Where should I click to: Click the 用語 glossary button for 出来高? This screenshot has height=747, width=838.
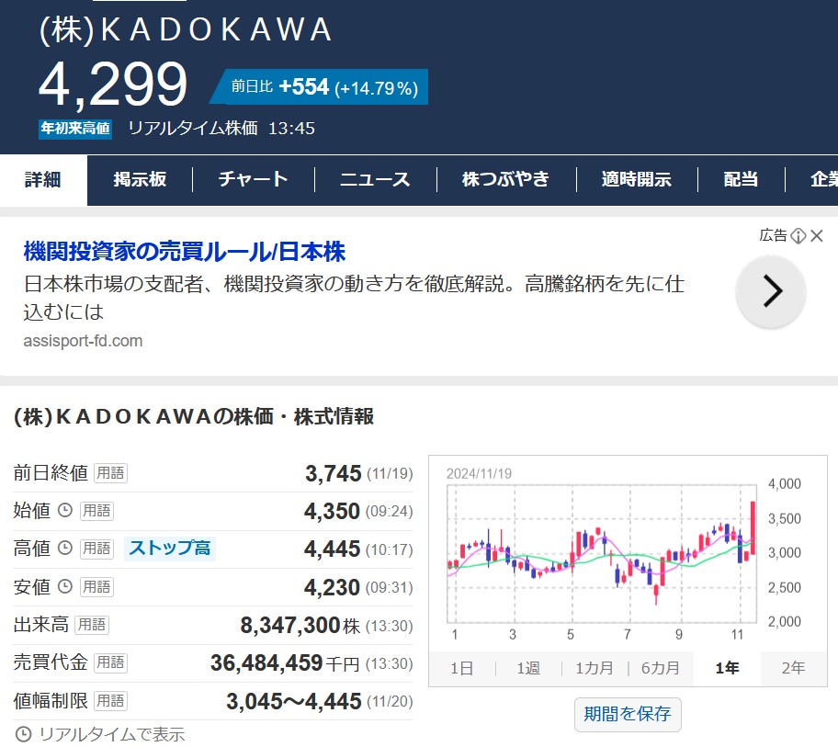92,625
